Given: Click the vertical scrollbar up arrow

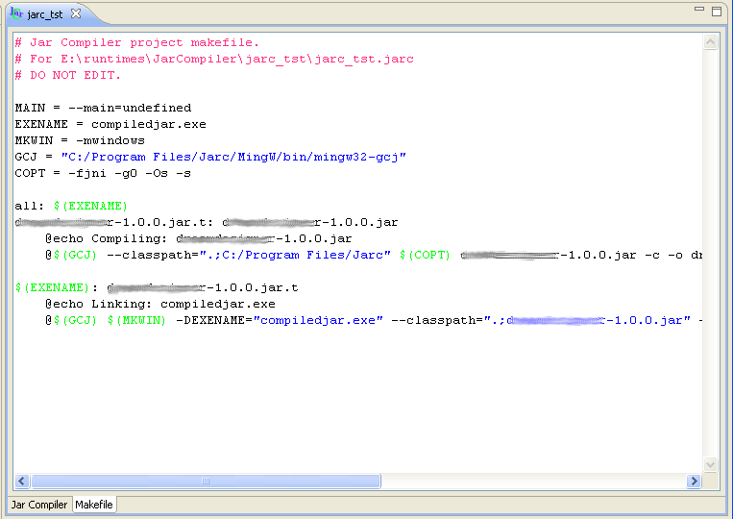Looking at the screenshot, I should [x=710, y=42].
